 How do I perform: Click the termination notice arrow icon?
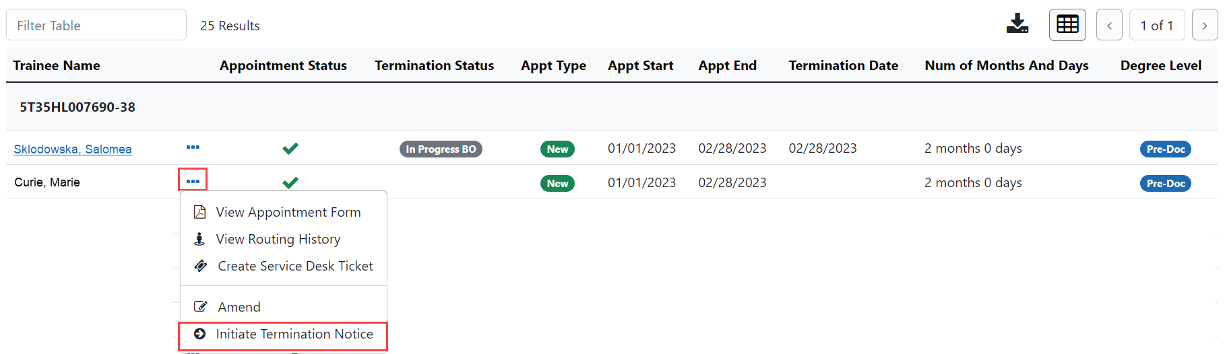click(199, 334)
